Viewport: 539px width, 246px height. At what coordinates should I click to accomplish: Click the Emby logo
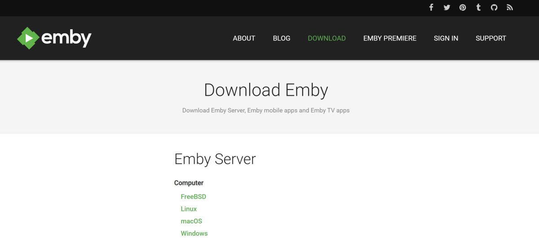click(54, 38)
